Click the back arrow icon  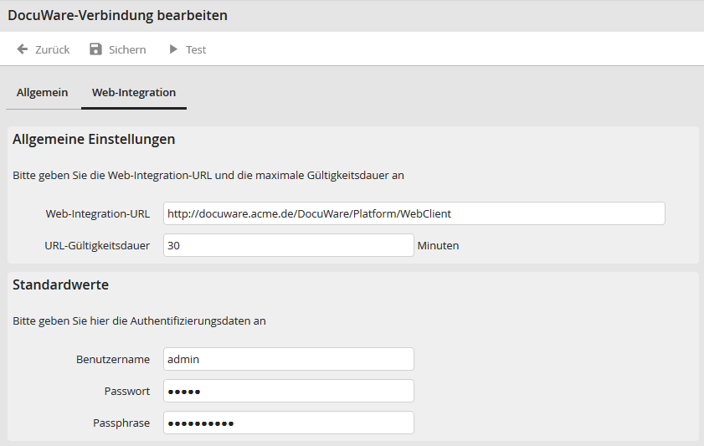[x=23, y=49]
